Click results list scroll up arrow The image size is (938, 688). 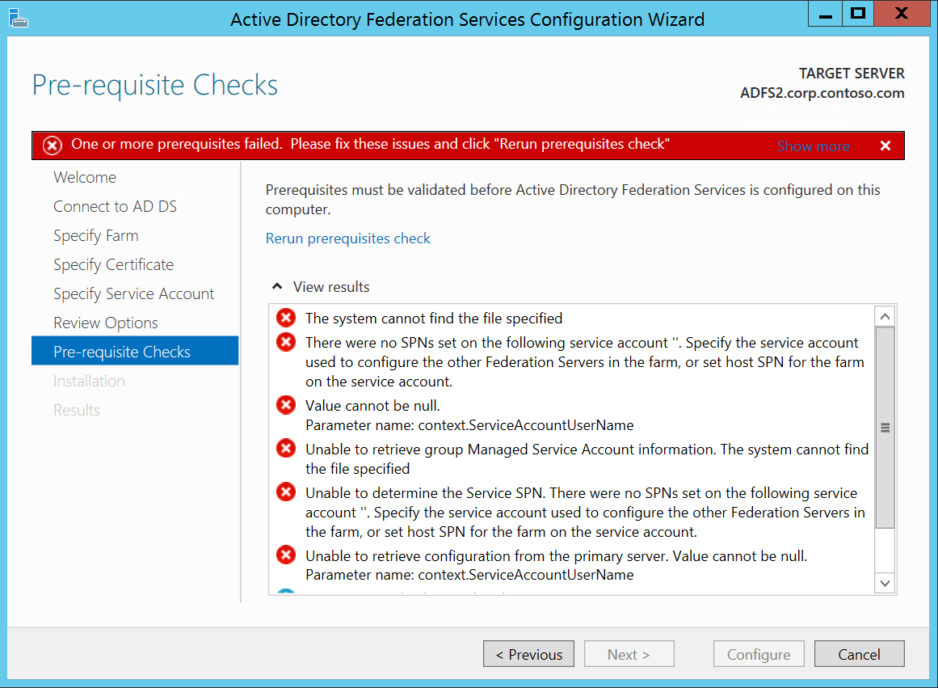[885, 316]
